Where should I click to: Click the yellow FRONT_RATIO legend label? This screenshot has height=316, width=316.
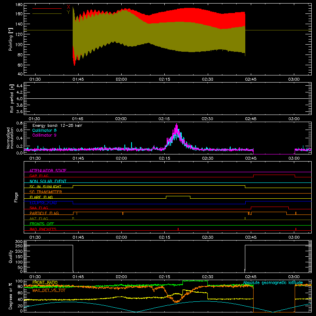coord(45,282)
